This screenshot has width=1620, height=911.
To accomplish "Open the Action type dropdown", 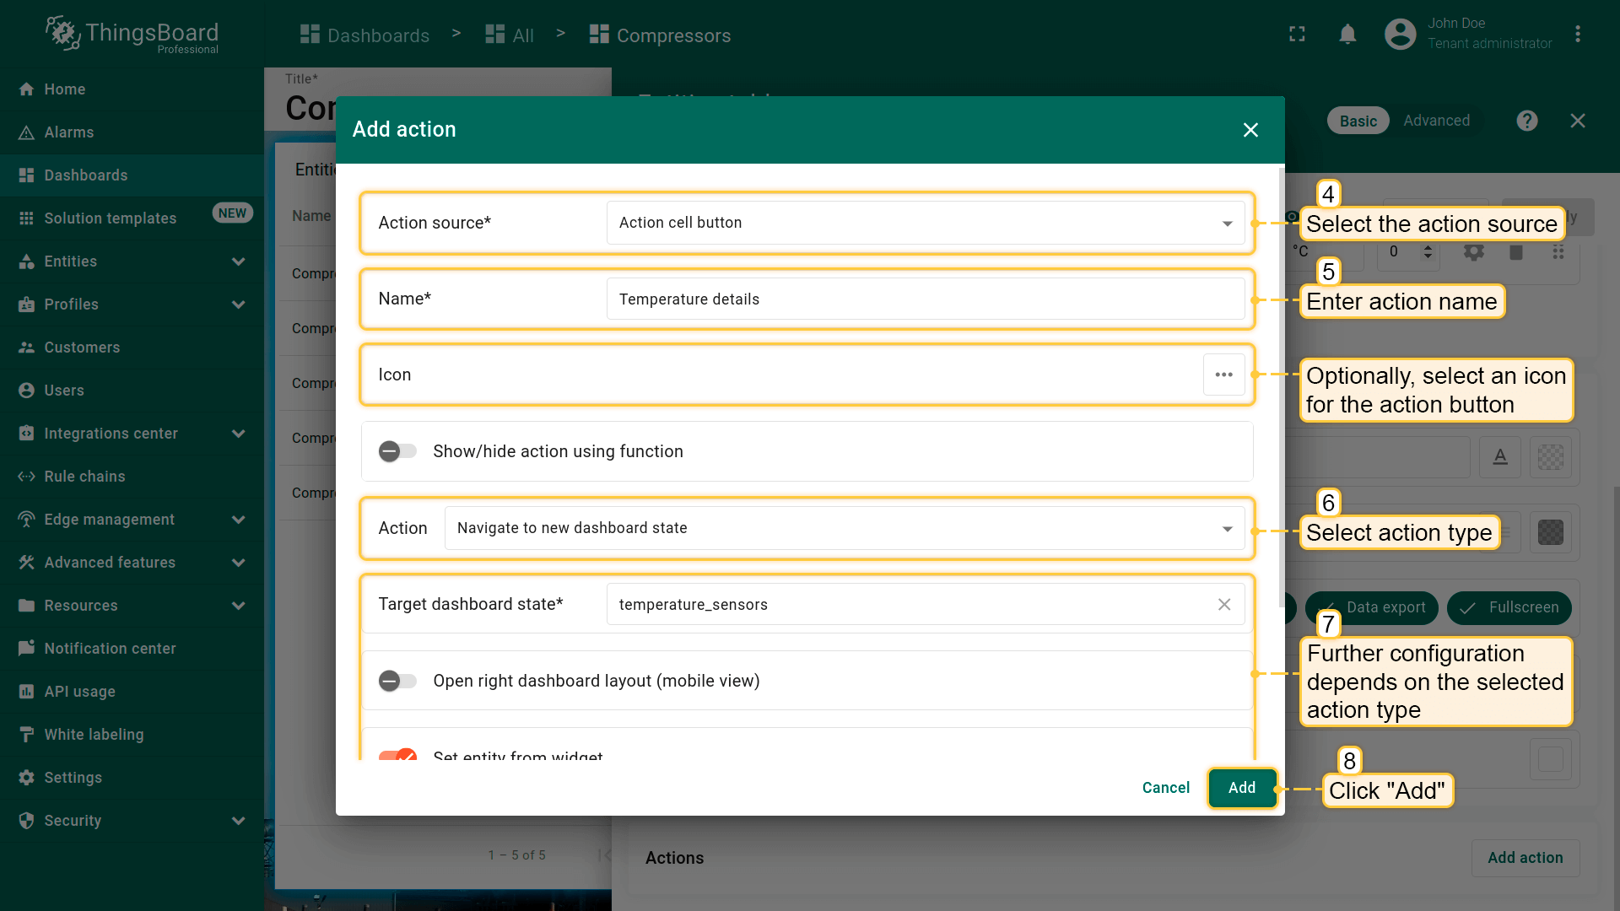I will tap(844, 528).
